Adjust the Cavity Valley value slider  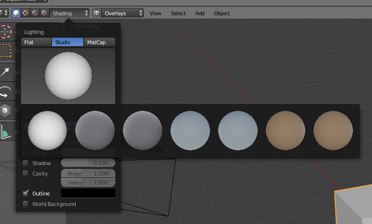[x=88, y=183]
